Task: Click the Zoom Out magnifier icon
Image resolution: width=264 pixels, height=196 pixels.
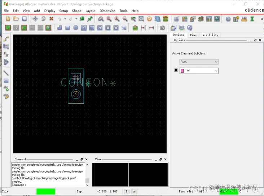Action: coord(125,19)
